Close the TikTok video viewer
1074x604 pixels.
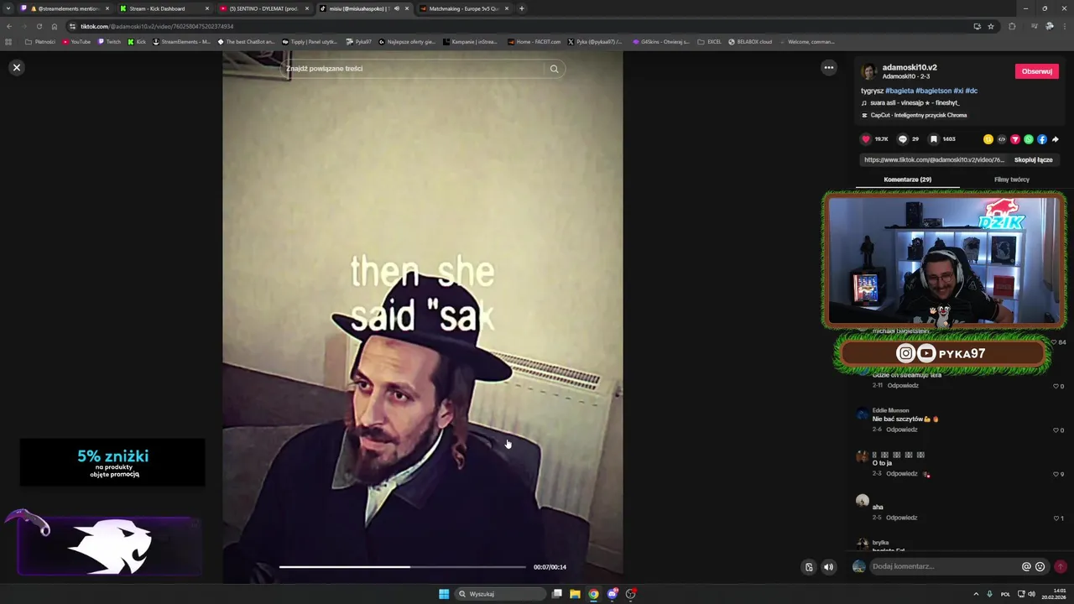tap(17, 67)
